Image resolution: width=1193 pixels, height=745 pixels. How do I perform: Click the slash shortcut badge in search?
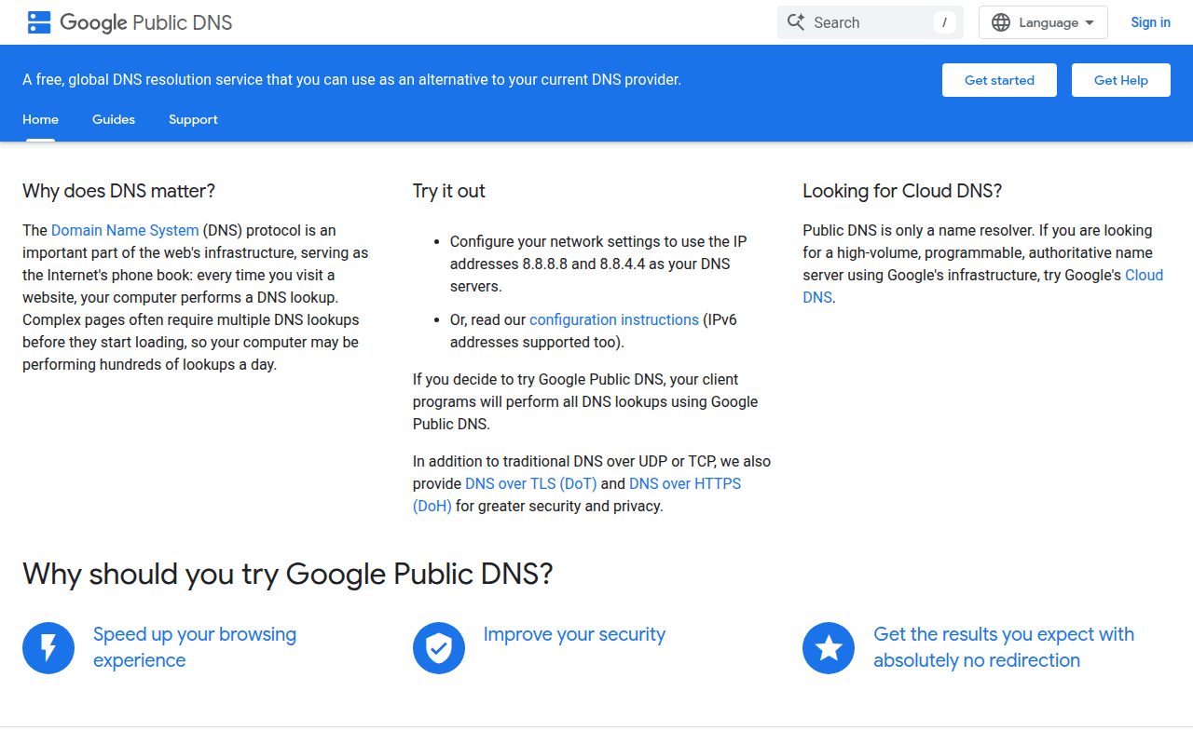pyautogui.click(x=944, y=22)
